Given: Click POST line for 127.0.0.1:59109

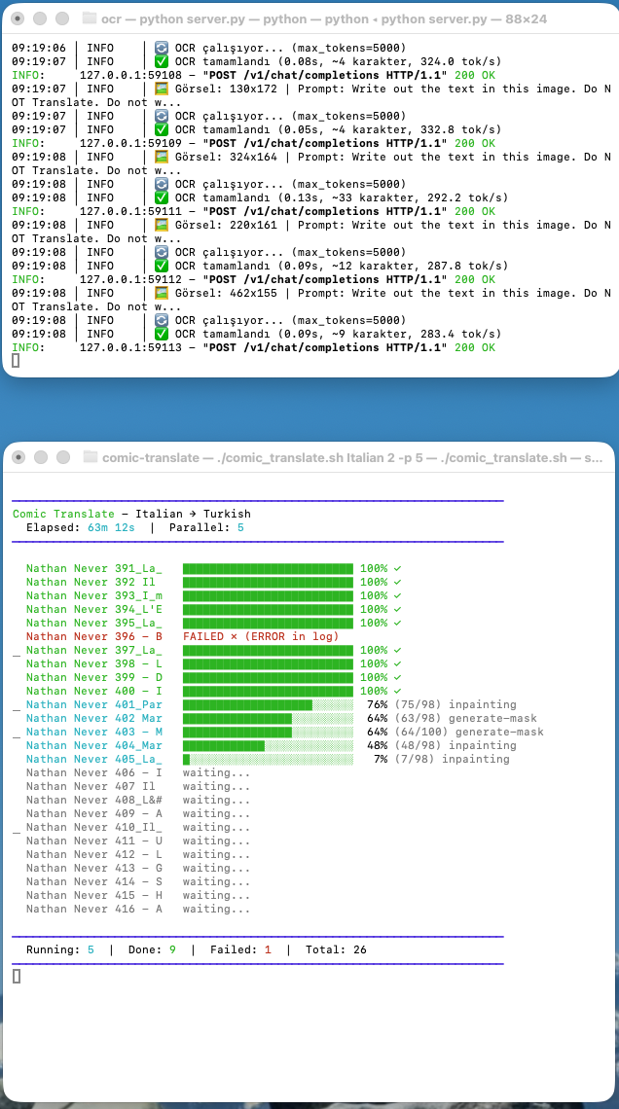Looking at the screenshot, I should click(x=253, y=143).
